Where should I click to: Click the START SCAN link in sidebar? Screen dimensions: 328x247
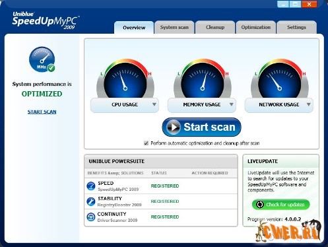point(42,112)
